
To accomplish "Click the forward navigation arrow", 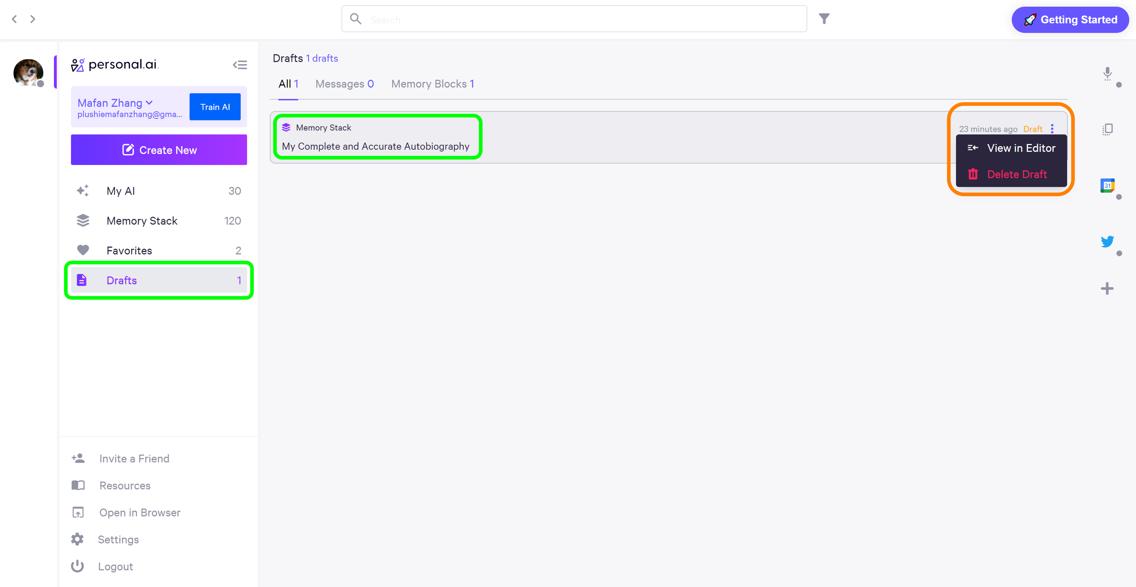I will tap(33, 19).
